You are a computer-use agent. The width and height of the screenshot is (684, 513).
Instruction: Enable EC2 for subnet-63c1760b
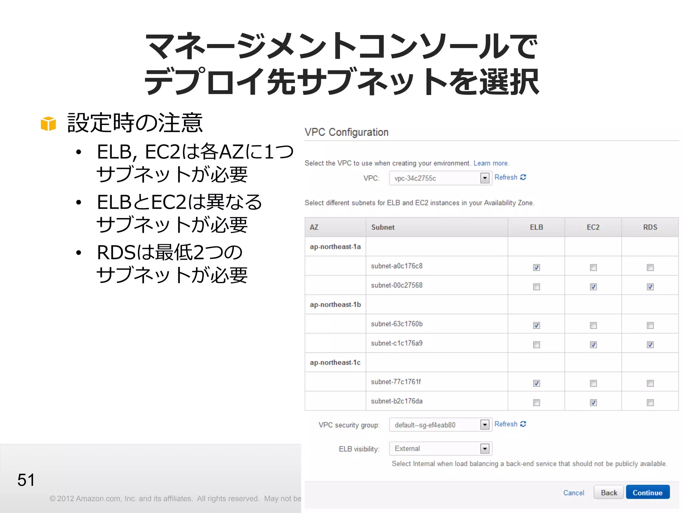click(593, 325)
